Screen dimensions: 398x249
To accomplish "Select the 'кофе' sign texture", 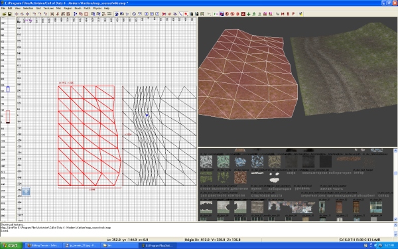I will [x=291, y=173].
